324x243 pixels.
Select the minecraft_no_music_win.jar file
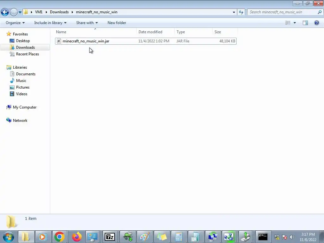(146, 41)
